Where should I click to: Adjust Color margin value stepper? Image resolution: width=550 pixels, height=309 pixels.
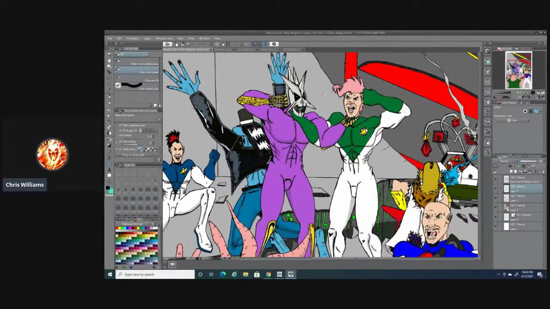[x=153, y=136]
